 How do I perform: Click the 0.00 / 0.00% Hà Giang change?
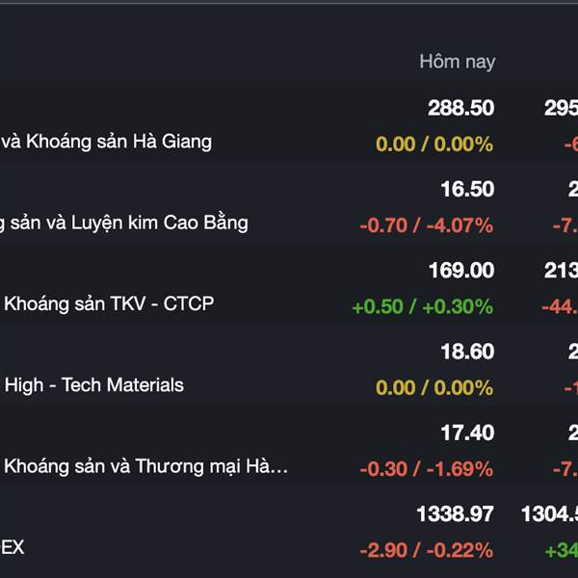tap(434, 144)
